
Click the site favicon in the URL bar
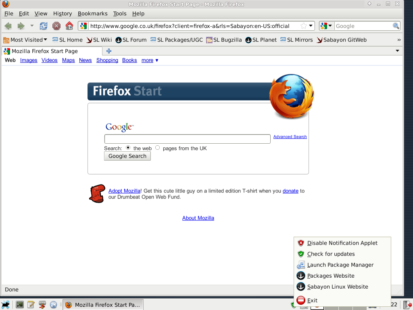[x=83, y=26]
